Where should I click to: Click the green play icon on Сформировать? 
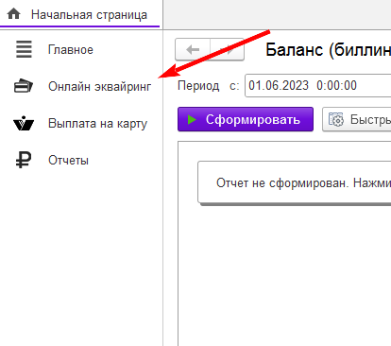click(192, 119)
